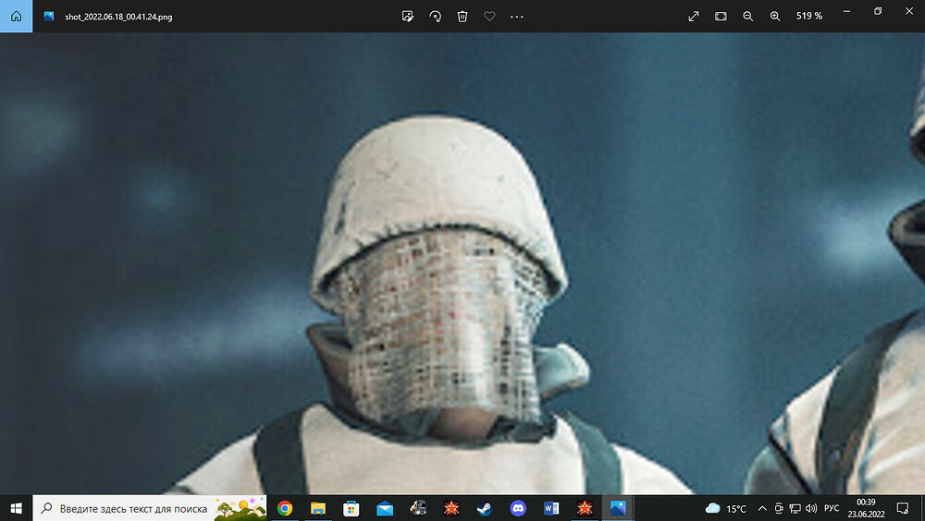This screenshot has width=925, height=521.
Task: Go to the Photos home collection
Action: click(x=16, y=16)
